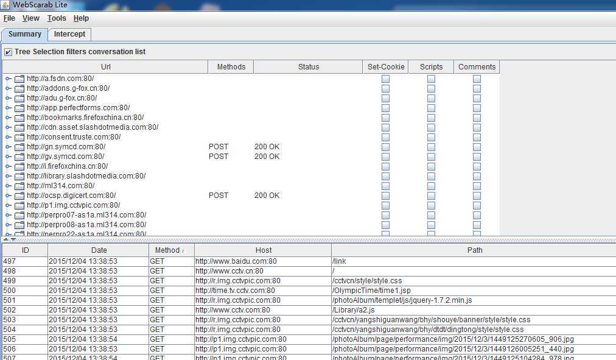Click the WebScarab Lite window title icon
Screen dimensions: 616x360
pos(5,5)
